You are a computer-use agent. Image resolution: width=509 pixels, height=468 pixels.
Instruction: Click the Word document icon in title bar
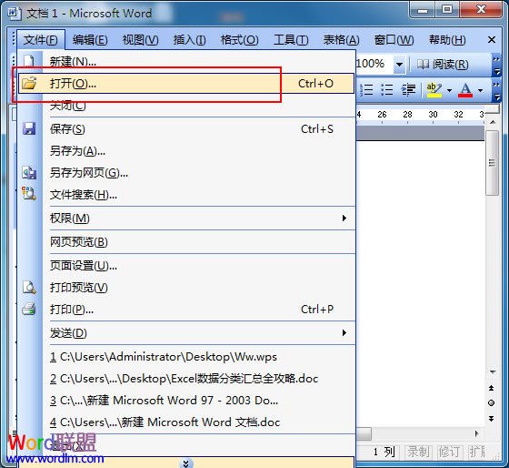[x=15, y=14]
